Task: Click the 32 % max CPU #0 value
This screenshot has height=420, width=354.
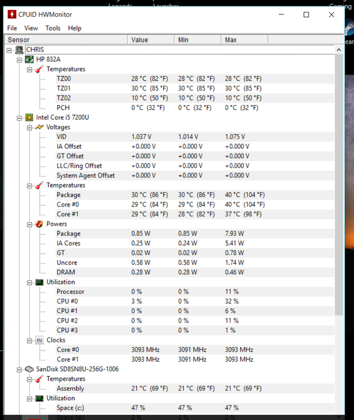Action: [232, 302]
